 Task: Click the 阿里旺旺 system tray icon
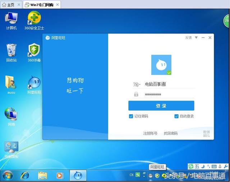click(150, 176)
